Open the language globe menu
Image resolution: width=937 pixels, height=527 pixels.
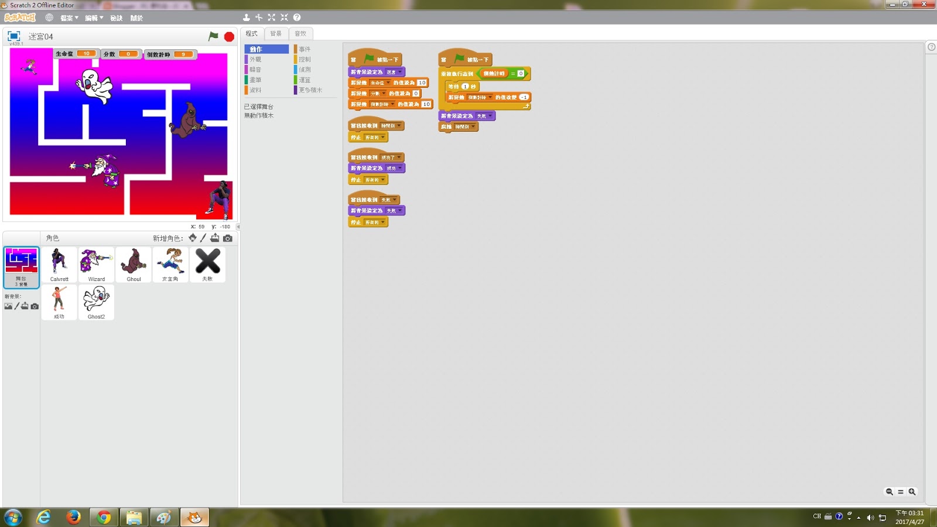point(49,18)
